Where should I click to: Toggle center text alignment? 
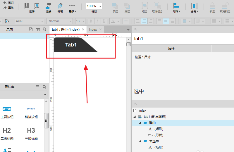(144, 21)
